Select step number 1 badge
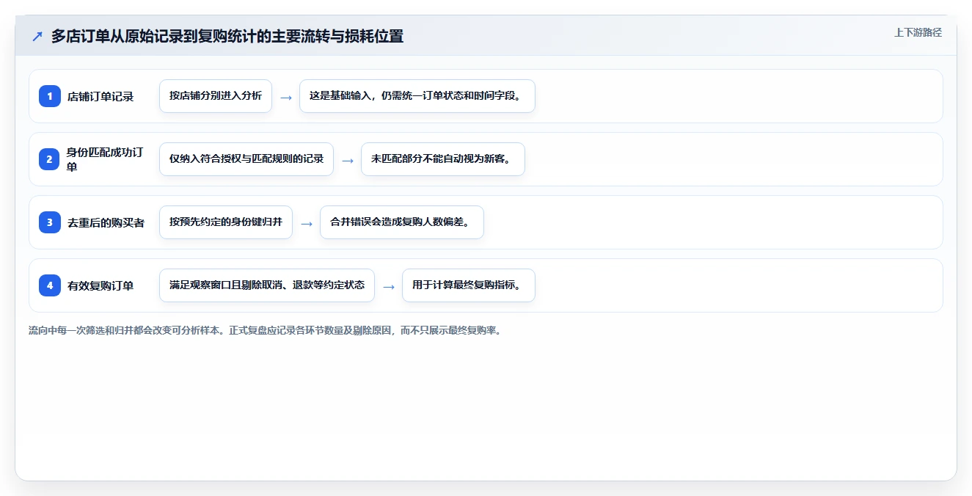 (x=50, y=96)
